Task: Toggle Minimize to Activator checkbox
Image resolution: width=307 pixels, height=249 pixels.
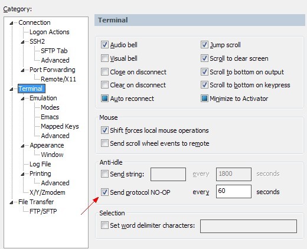Action: click(x=204, y=99)
